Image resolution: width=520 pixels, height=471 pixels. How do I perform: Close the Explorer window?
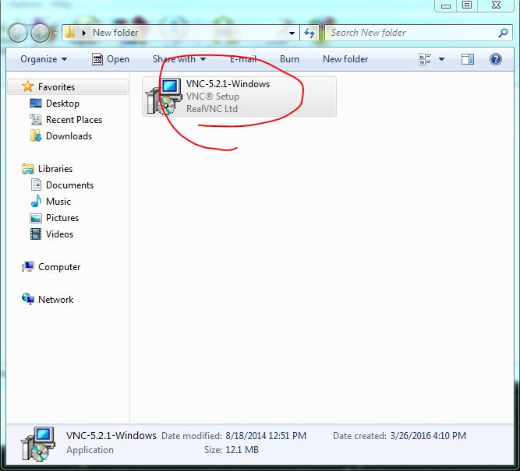pos(496,5)
